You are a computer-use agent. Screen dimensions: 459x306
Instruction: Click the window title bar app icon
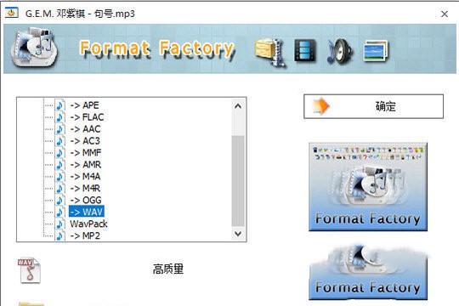pos(12,13)
